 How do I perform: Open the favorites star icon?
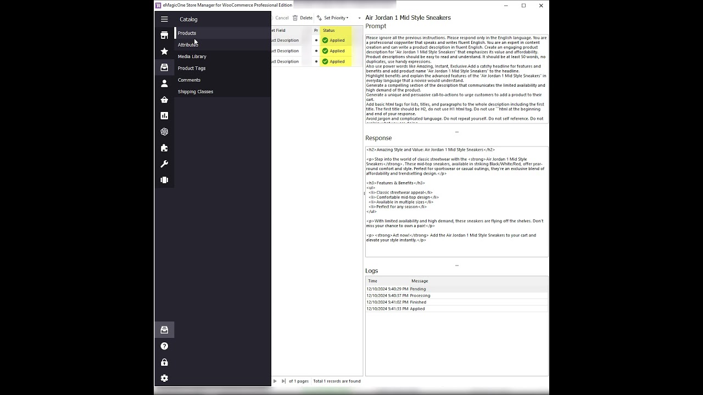(164, 51)
